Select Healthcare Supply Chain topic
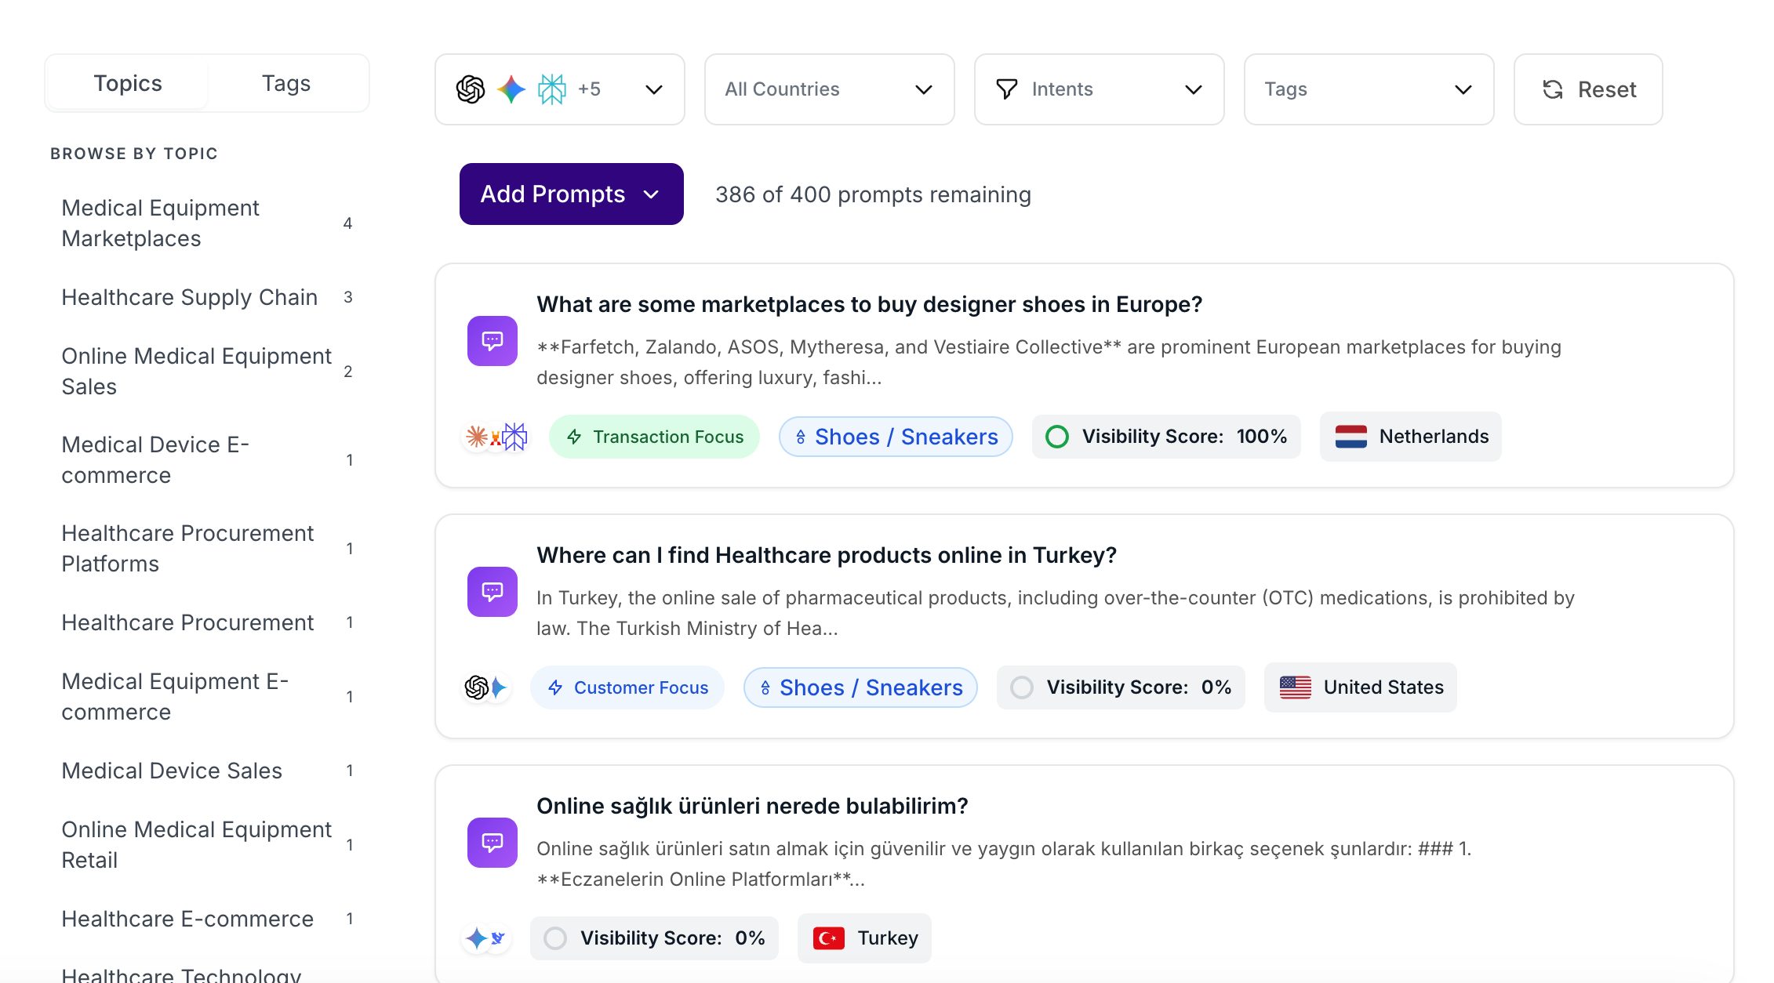This screenshot has height=983, width=1774. pos(190,297)
